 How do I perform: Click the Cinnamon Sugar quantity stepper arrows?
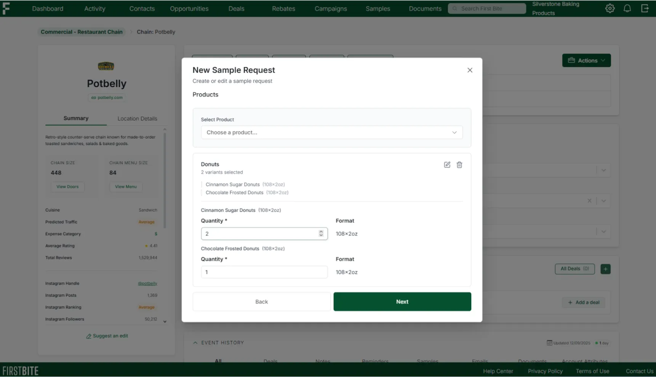click(x=321, y=234)
